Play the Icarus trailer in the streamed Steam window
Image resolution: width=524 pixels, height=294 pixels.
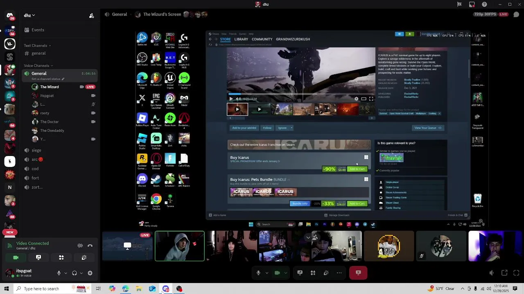tap(231, 98)
